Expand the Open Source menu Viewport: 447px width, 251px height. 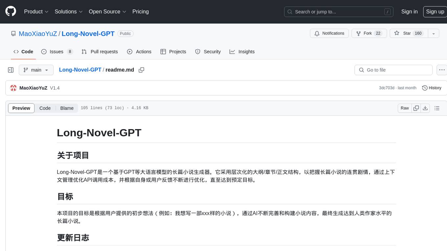click(107, 11)
